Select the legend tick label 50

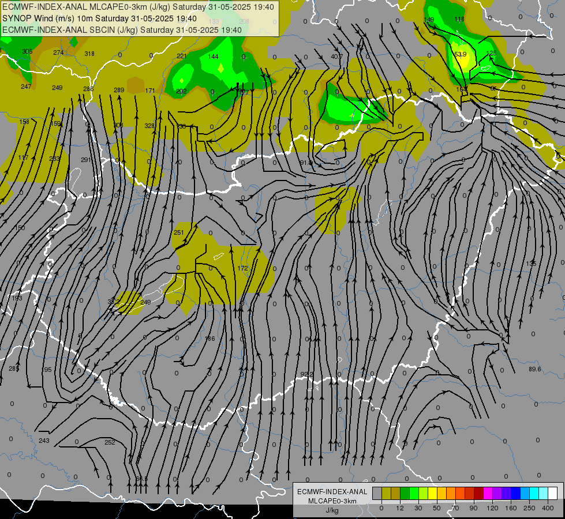(436, 508)
